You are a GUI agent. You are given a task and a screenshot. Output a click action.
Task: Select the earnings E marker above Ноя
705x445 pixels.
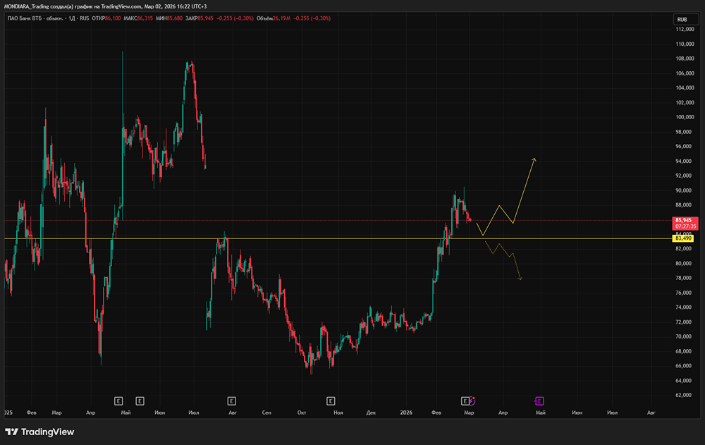pos(331,401)
